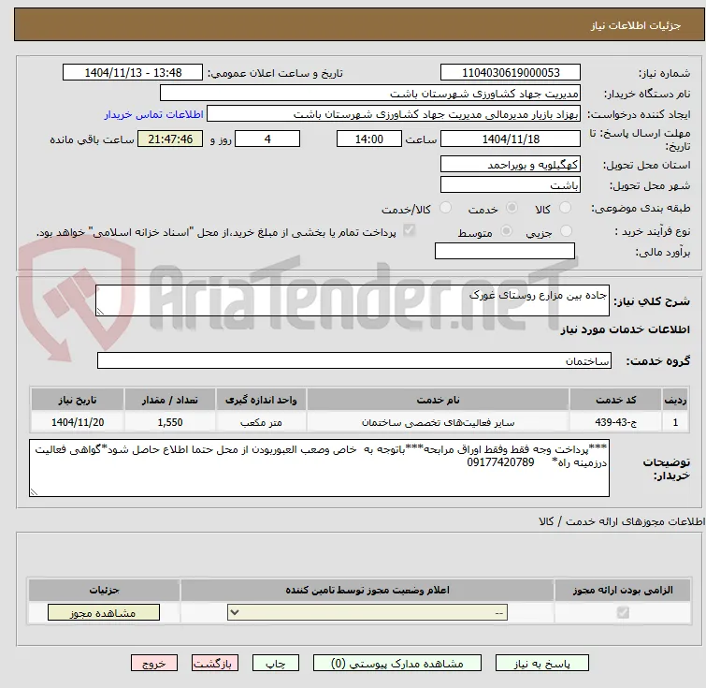Click the اطلاعات مجوزهای ارائه خدمت / کالا heading
This screenshot has width=706, height=688.
[x=622, y=521]
